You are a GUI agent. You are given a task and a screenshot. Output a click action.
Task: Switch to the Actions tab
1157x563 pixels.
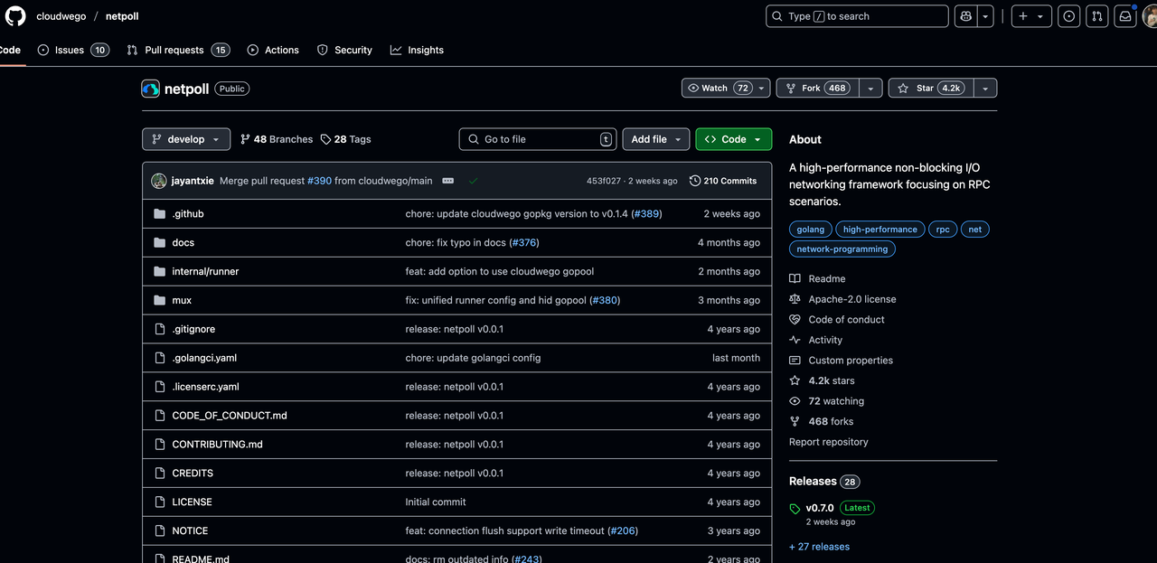click(x=273, y=50)
